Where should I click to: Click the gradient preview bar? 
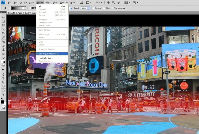[x=18, y=8]
